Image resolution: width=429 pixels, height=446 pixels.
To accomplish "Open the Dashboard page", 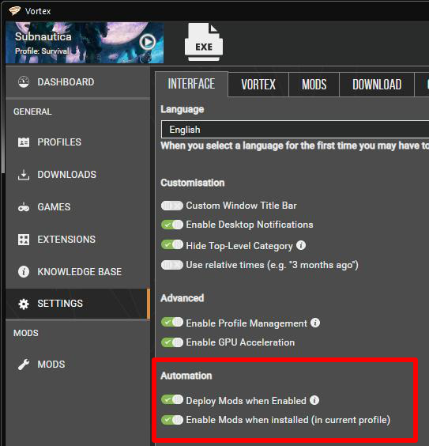I will 78,82.
